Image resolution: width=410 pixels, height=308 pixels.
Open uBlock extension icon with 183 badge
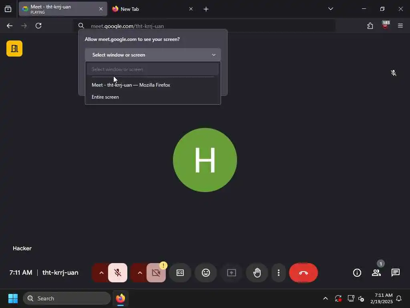[386, 25]
